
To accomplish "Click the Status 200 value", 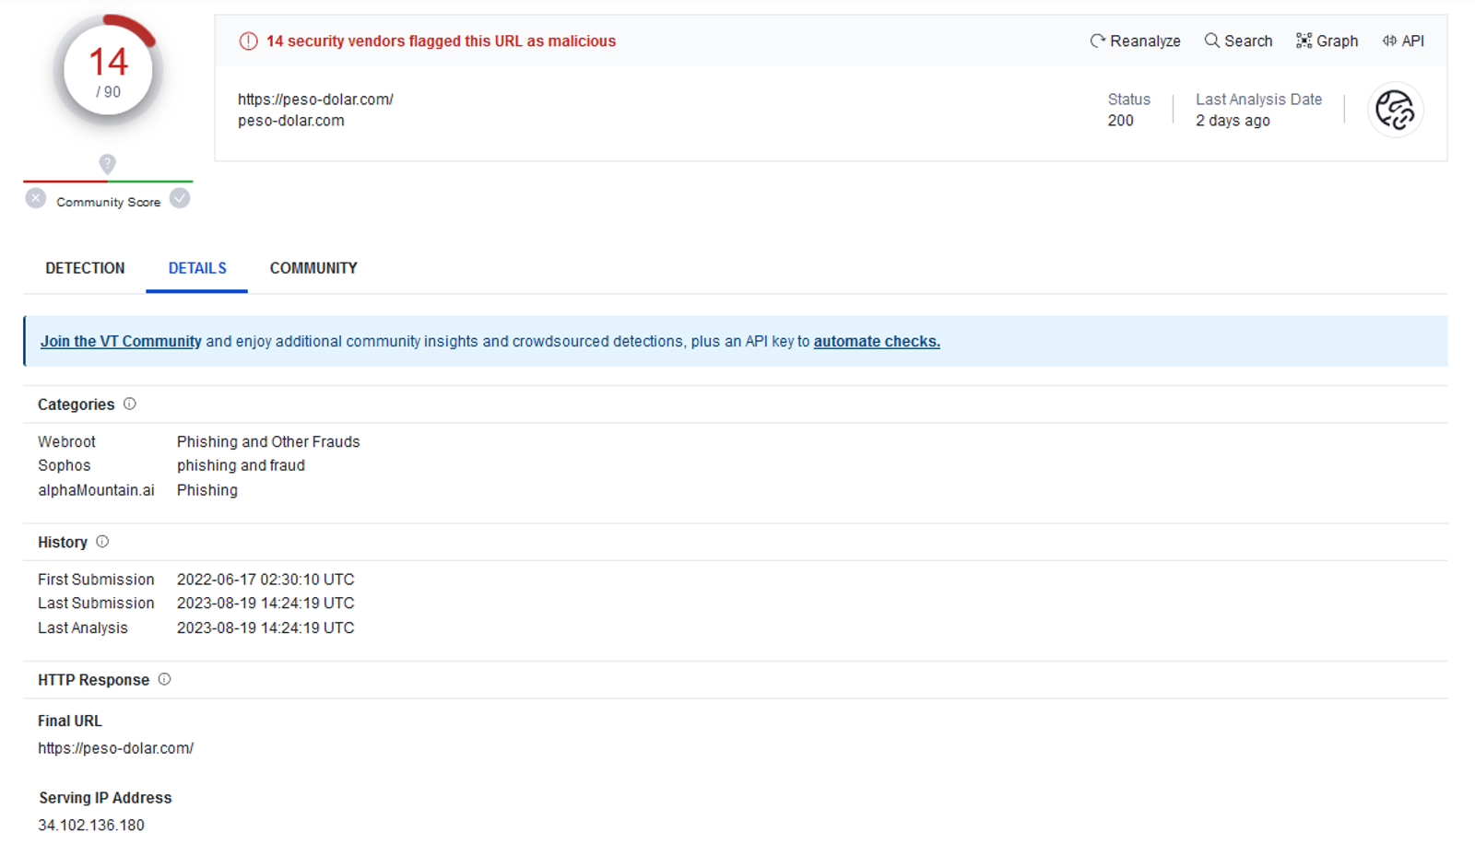I will pyautogui.click(x=1120, y=121).
